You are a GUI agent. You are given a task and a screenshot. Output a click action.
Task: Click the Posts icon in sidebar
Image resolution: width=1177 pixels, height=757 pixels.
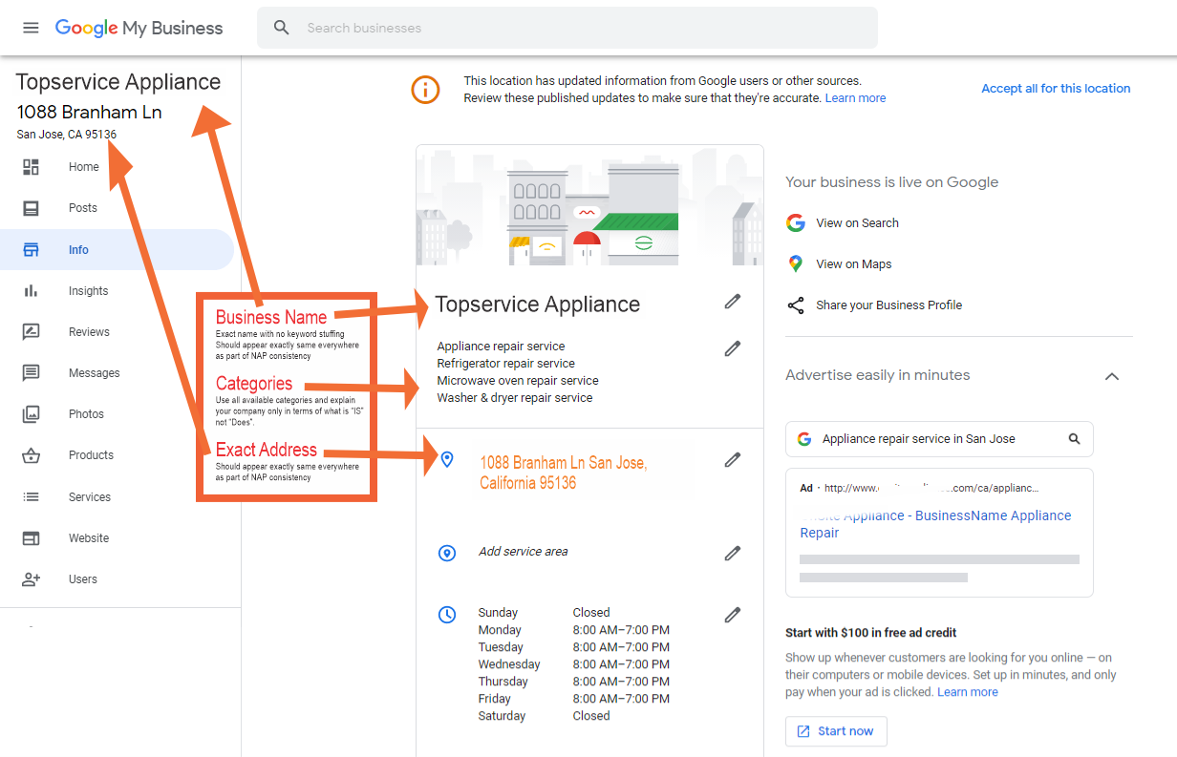point(32,208)
